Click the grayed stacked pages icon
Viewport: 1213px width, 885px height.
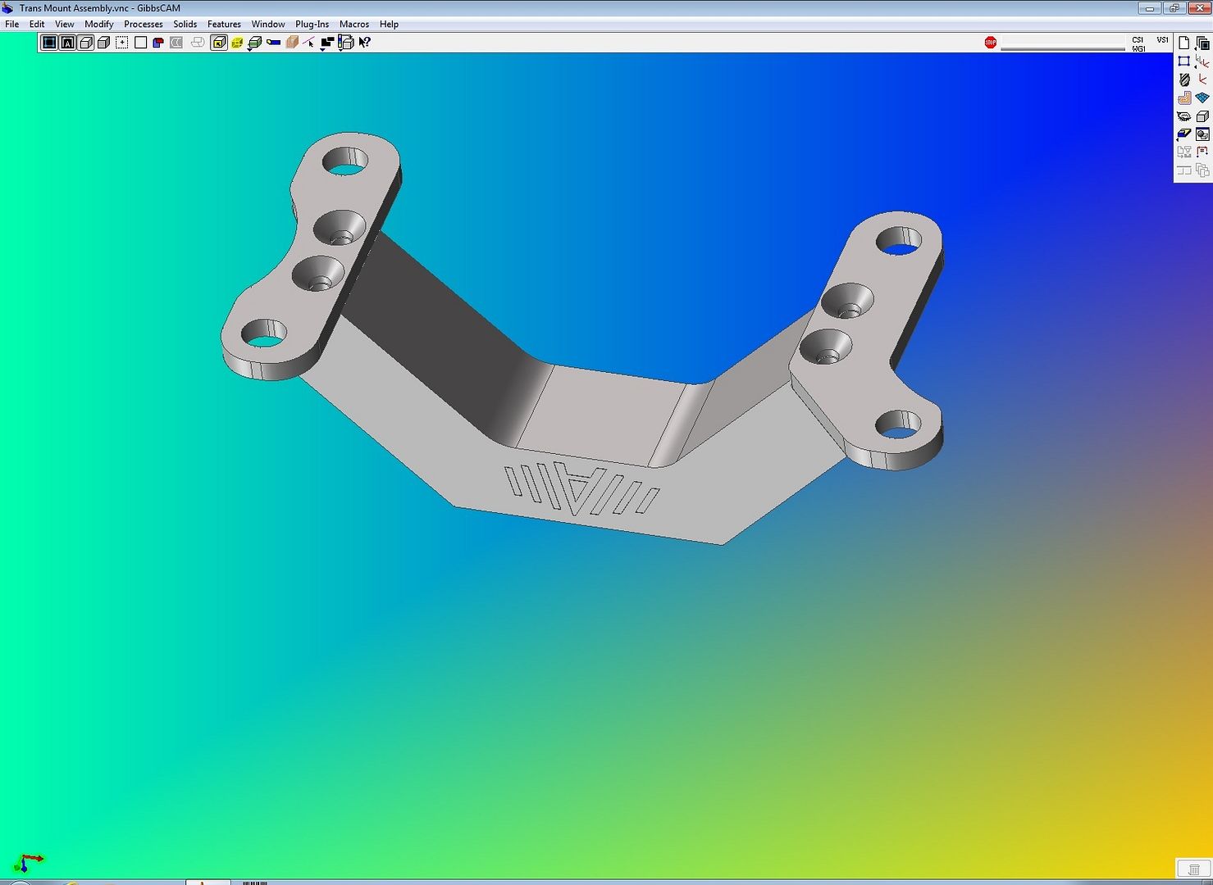pos(1202,170)
